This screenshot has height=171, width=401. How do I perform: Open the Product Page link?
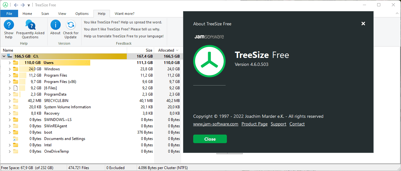point(255,124)
